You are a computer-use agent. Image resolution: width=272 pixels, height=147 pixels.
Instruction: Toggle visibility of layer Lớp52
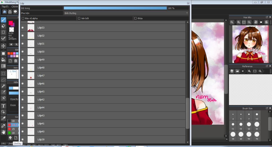[23, 35]
